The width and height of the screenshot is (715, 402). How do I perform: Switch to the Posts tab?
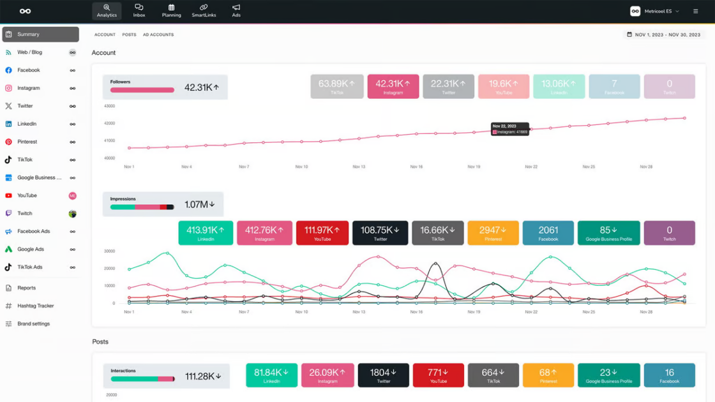point(129,34)
